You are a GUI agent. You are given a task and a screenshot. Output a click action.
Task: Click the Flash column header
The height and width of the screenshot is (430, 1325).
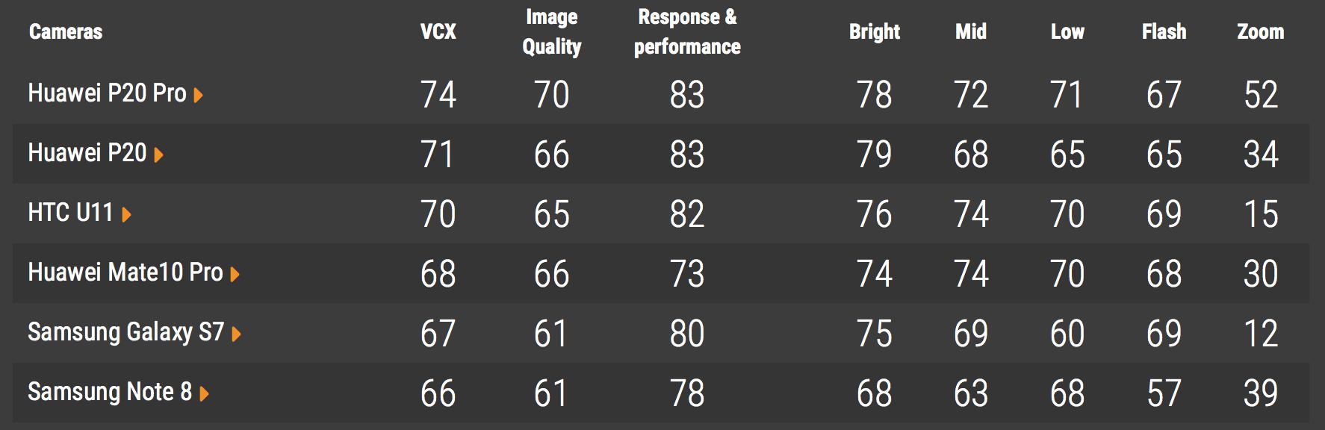[1164, 31]
